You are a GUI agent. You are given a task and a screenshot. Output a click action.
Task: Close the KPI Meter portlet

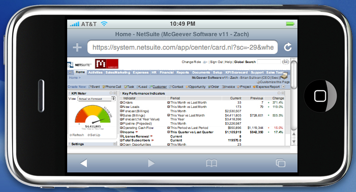point(114,93)
